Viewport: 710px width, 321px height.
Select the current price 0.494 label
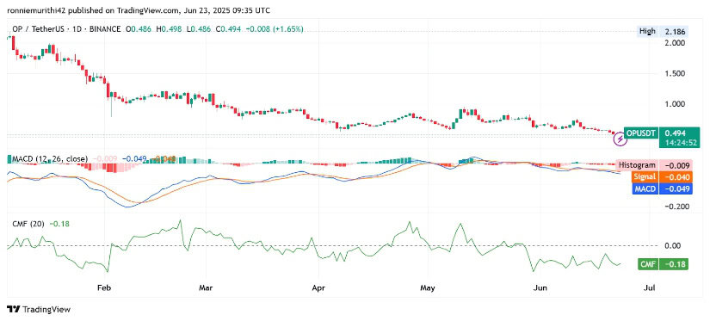676,133
